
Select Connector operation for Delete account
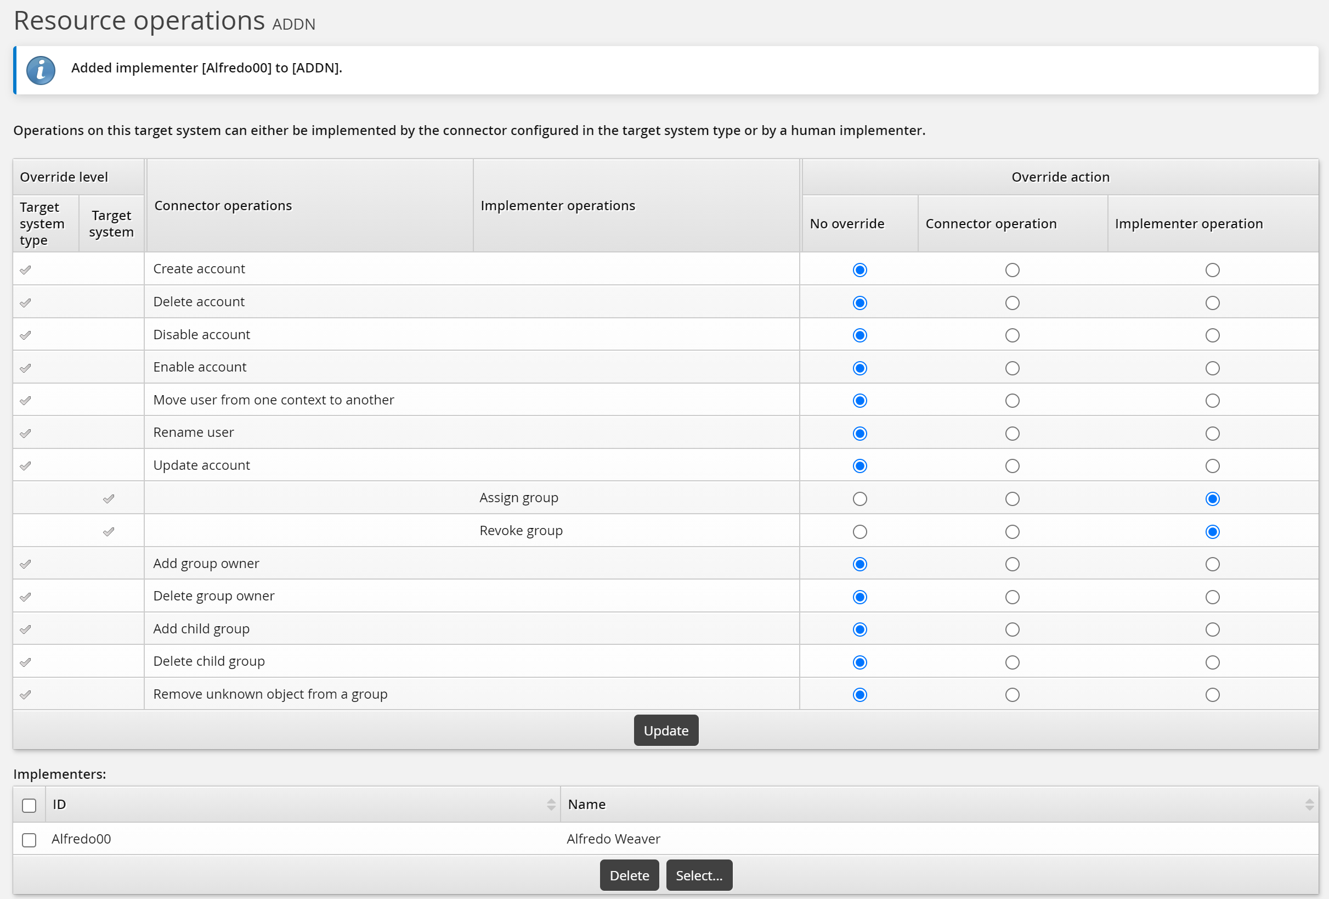pos(1012,303)
